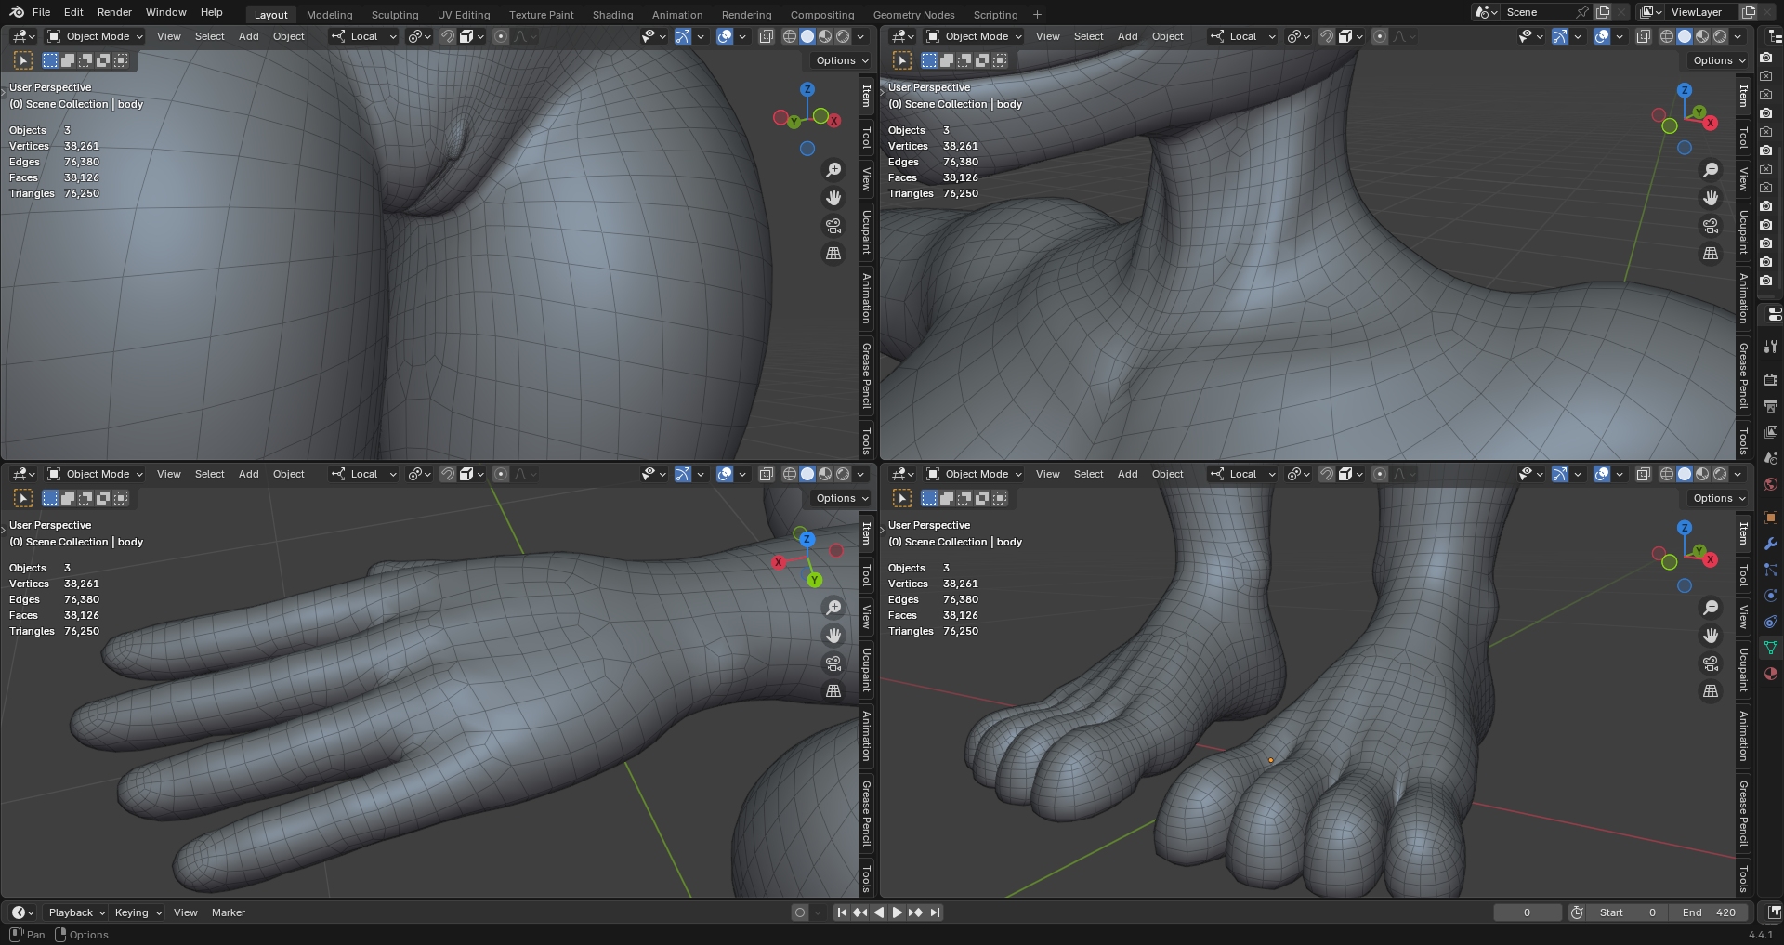Toggle X-ray in top-left viewport header
The width and height of the screenshot is (1784, 945).
tap(767, 36)
